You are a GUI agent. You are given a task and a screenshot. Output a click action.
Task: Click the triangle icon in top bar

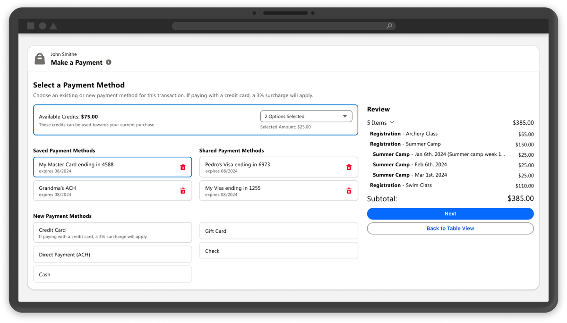click(54, 26)
